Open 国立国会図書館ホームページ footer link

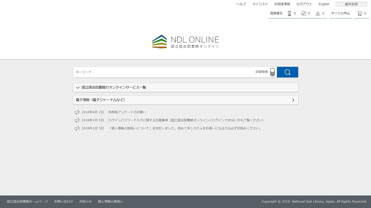point(28,201)
